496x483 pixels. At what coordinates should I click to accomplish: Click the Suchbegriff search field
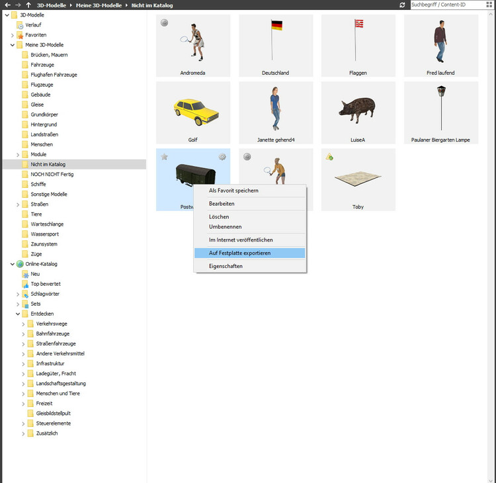pos(447,5)
